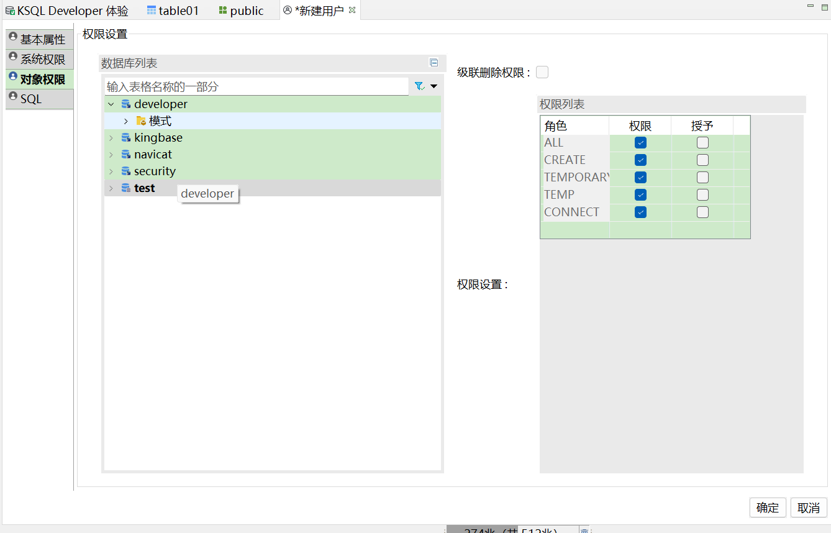Close the 新建用户 tab
Screen dimensions: 831x533
[x=352, y=10]
